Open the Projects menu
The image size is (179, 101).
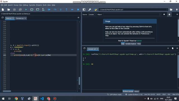[x=39, y=5]
